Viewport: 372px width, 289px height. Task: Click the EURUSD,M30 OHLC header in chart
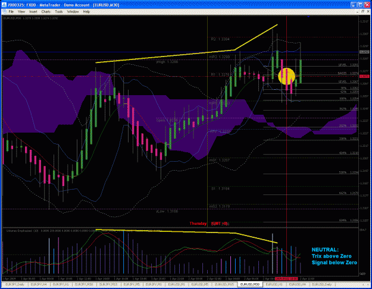click(30, 18)
